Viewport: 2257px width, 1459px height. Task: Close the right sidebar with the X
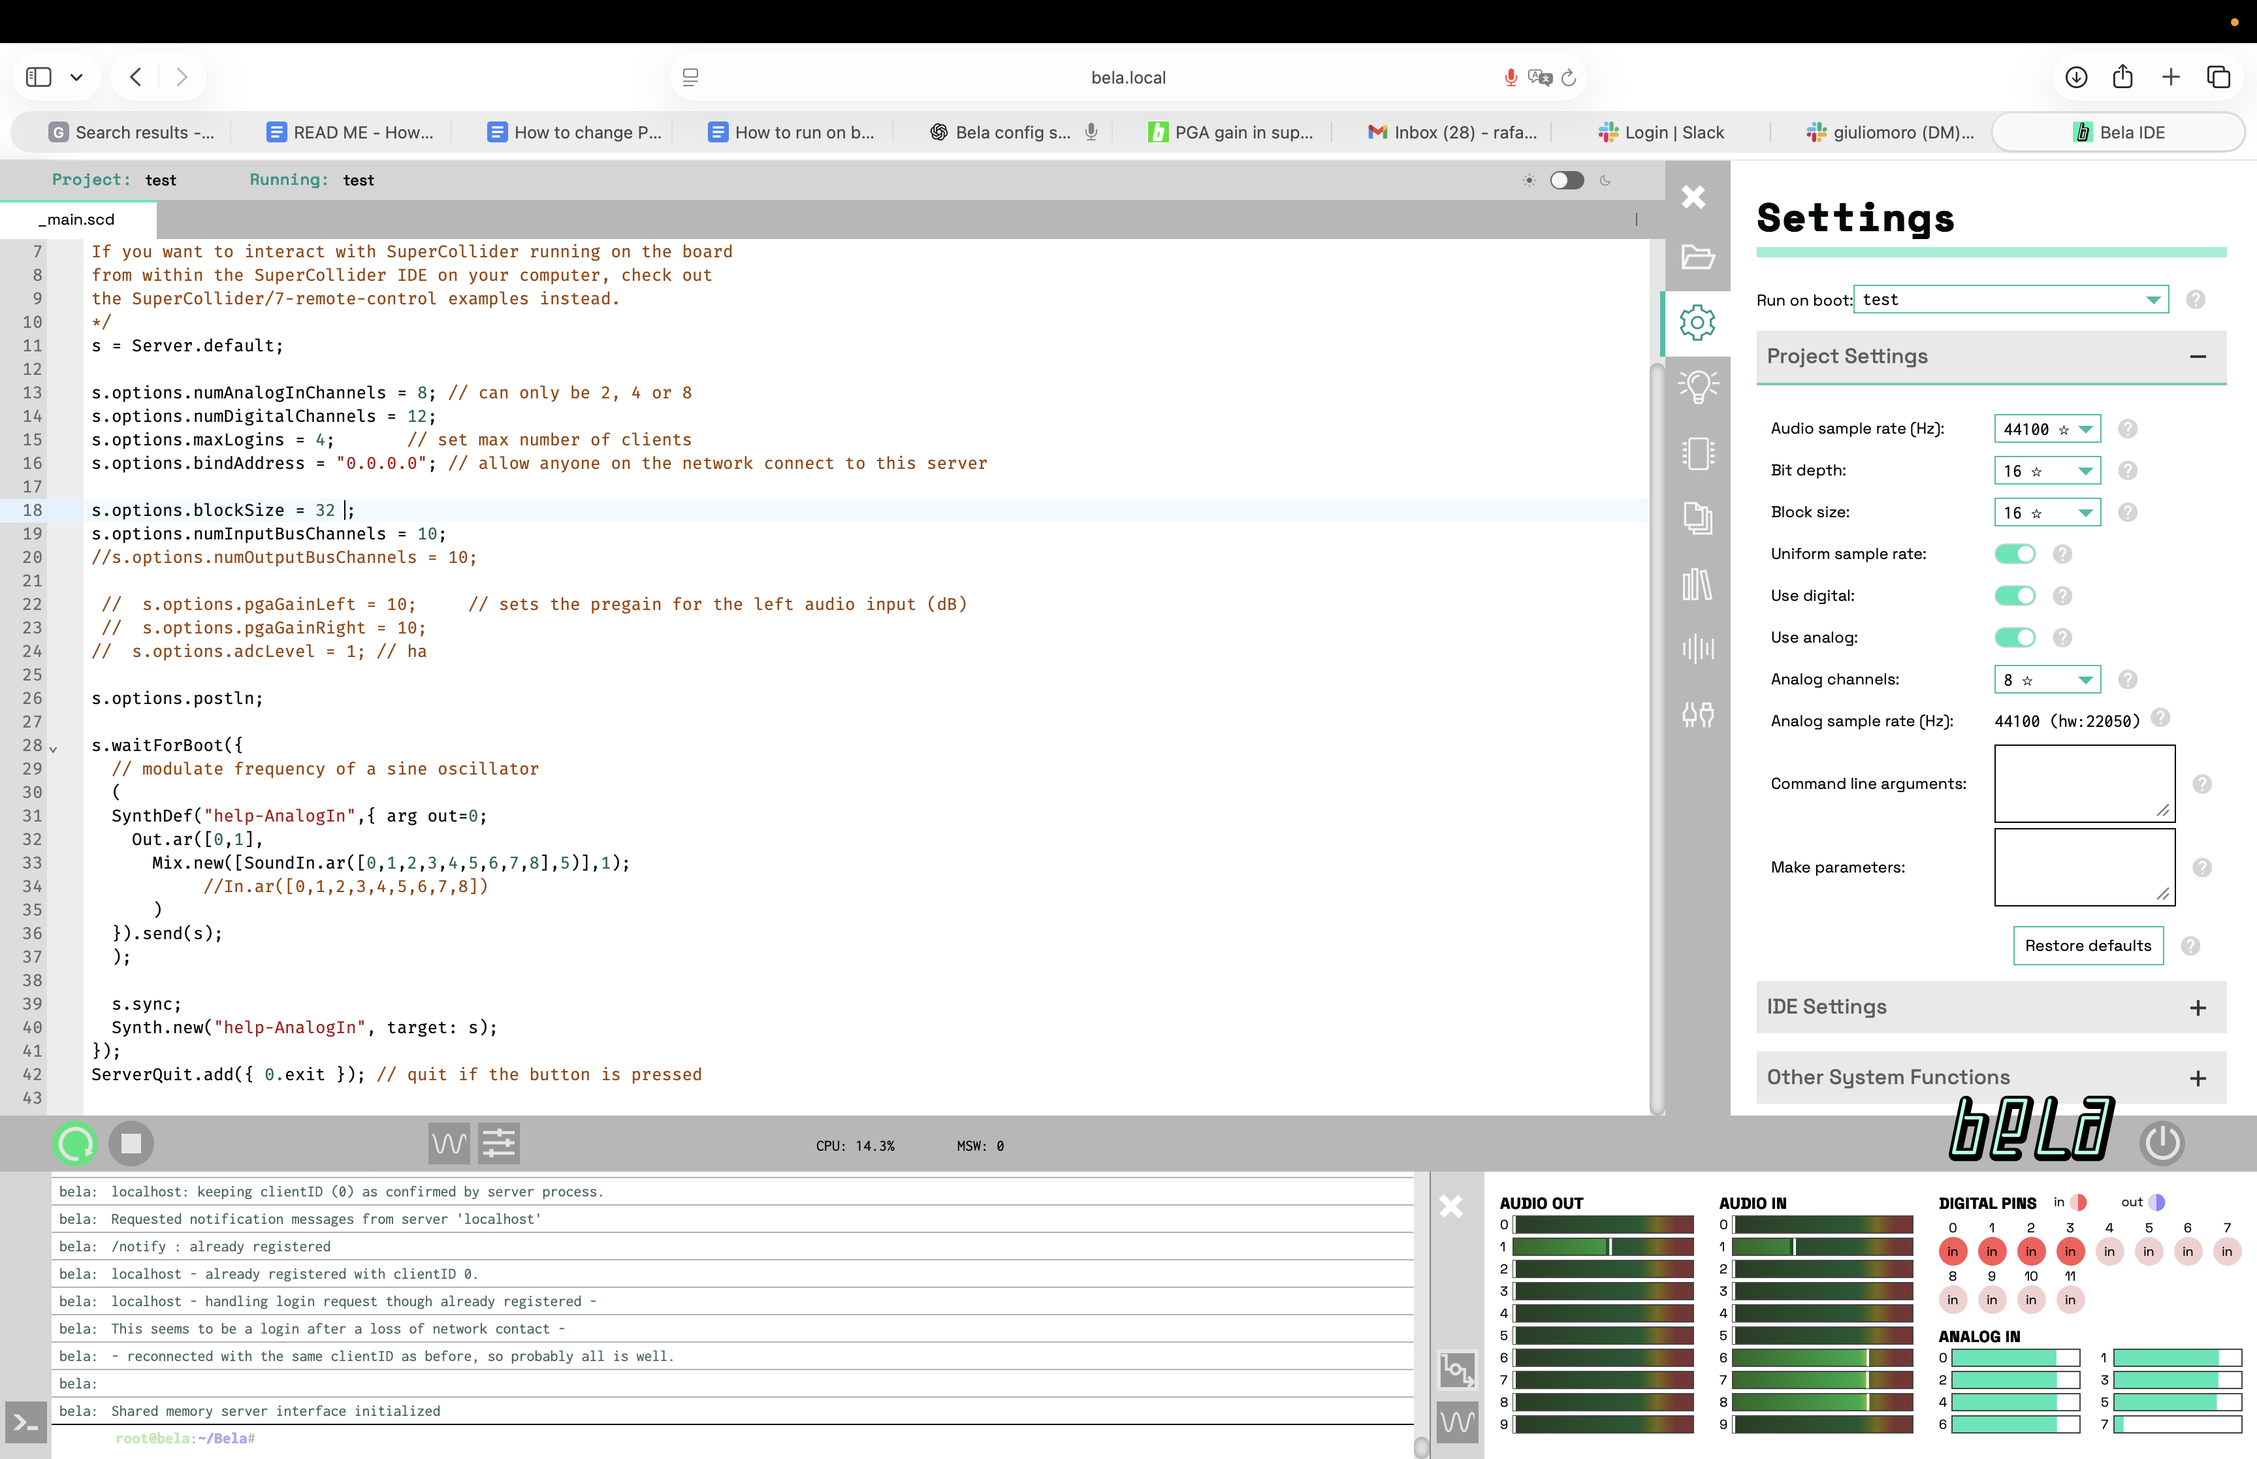pos(1693,196)
